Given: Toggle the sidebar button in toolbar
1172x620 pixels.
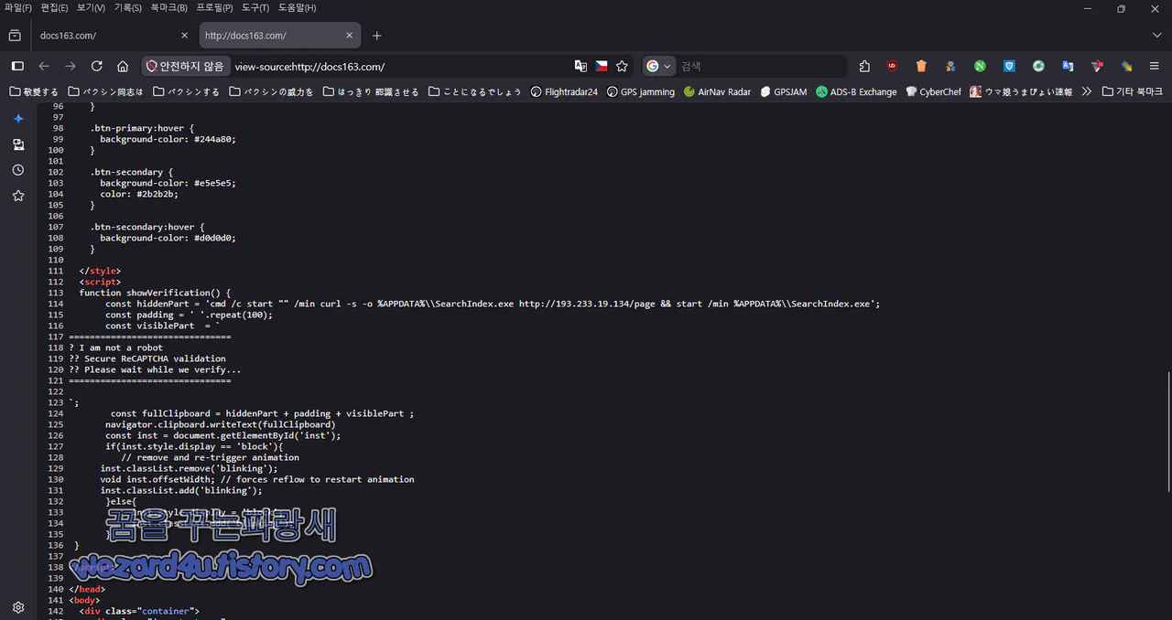Looking at the screenshot, I should (x=17, y=66).
